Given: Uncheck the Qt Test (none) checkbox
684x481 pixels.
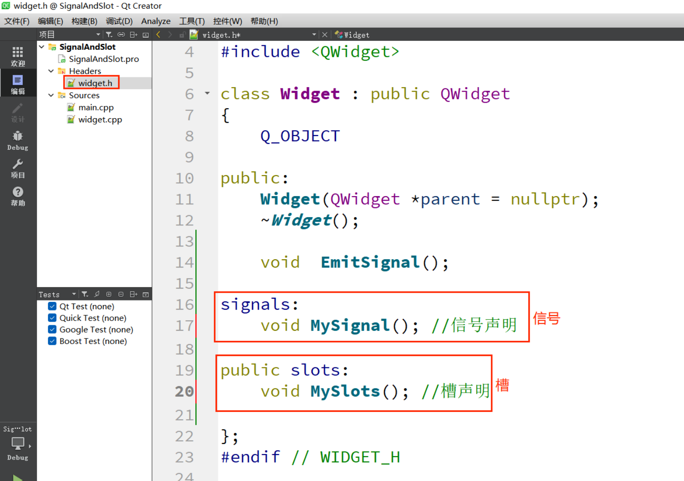Looking at the screenshot, I should [x=52, y=306].
